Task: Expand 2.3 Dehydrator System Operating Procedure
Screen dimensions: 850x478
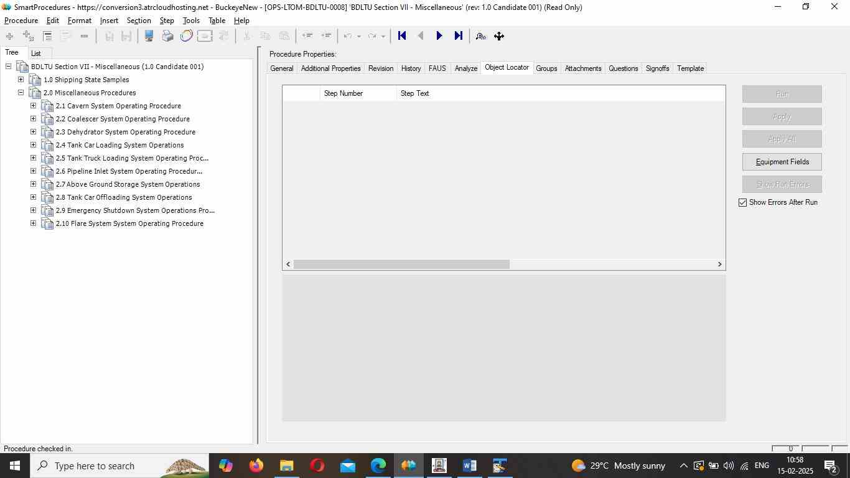Action: click(34, 132)
